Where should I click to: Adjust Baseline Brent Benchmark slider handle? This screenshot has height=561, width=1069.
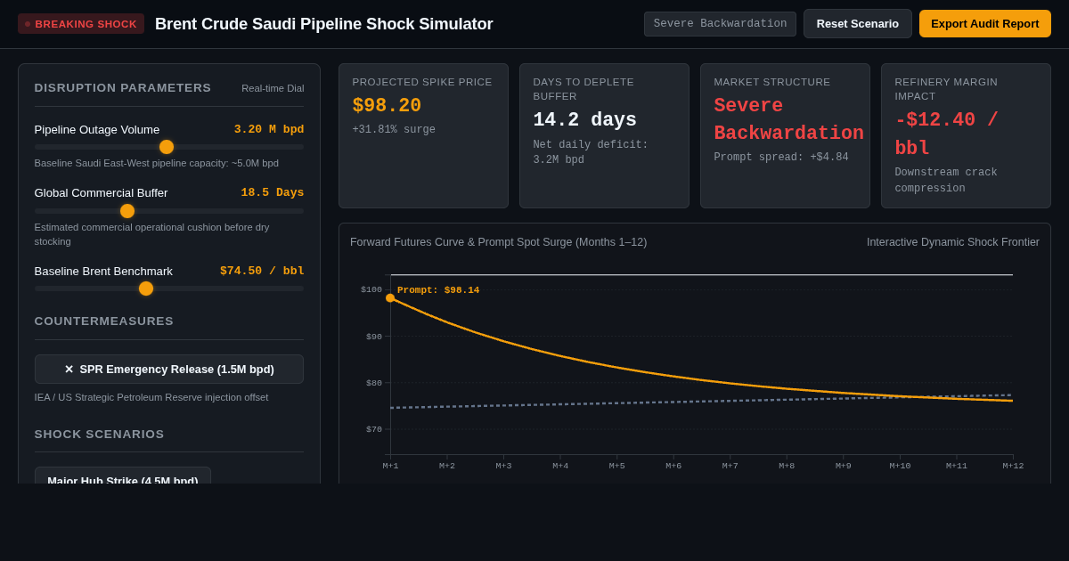point(146,289)
